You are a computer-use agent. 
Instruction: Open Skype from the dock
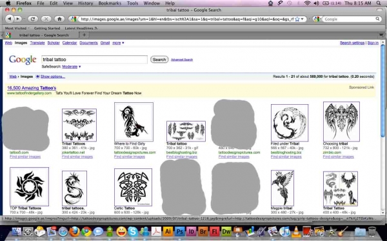pyautogui.click(x=133, y=231)
